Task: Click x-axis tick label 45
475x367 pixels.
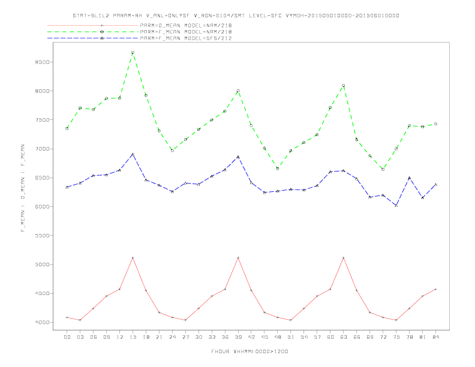Action: (x=264, y=337)
